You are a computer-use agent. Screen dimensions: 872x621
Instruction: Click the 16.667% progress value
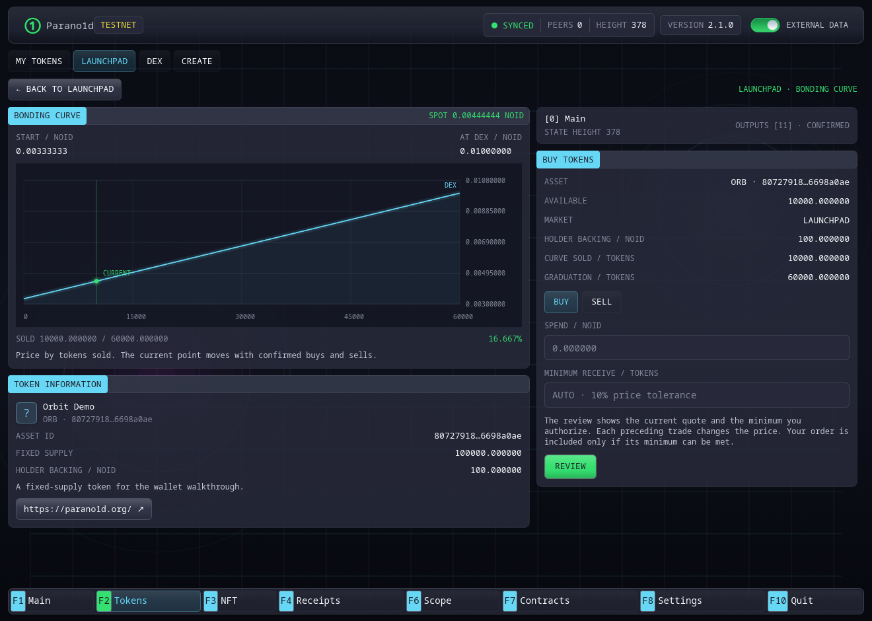tap(505, 339)
